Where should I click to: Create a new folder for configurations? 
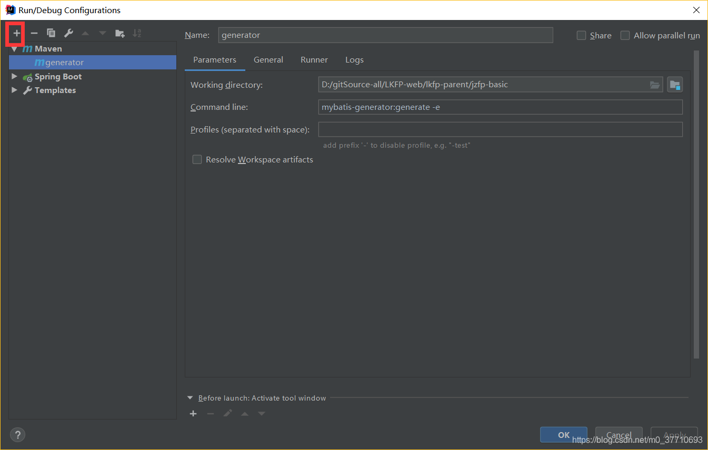click(120, 33)
